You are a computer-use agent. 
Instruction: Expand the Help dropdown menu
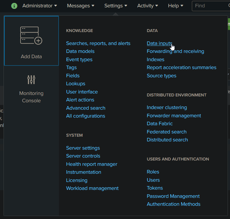coord(175,6)
